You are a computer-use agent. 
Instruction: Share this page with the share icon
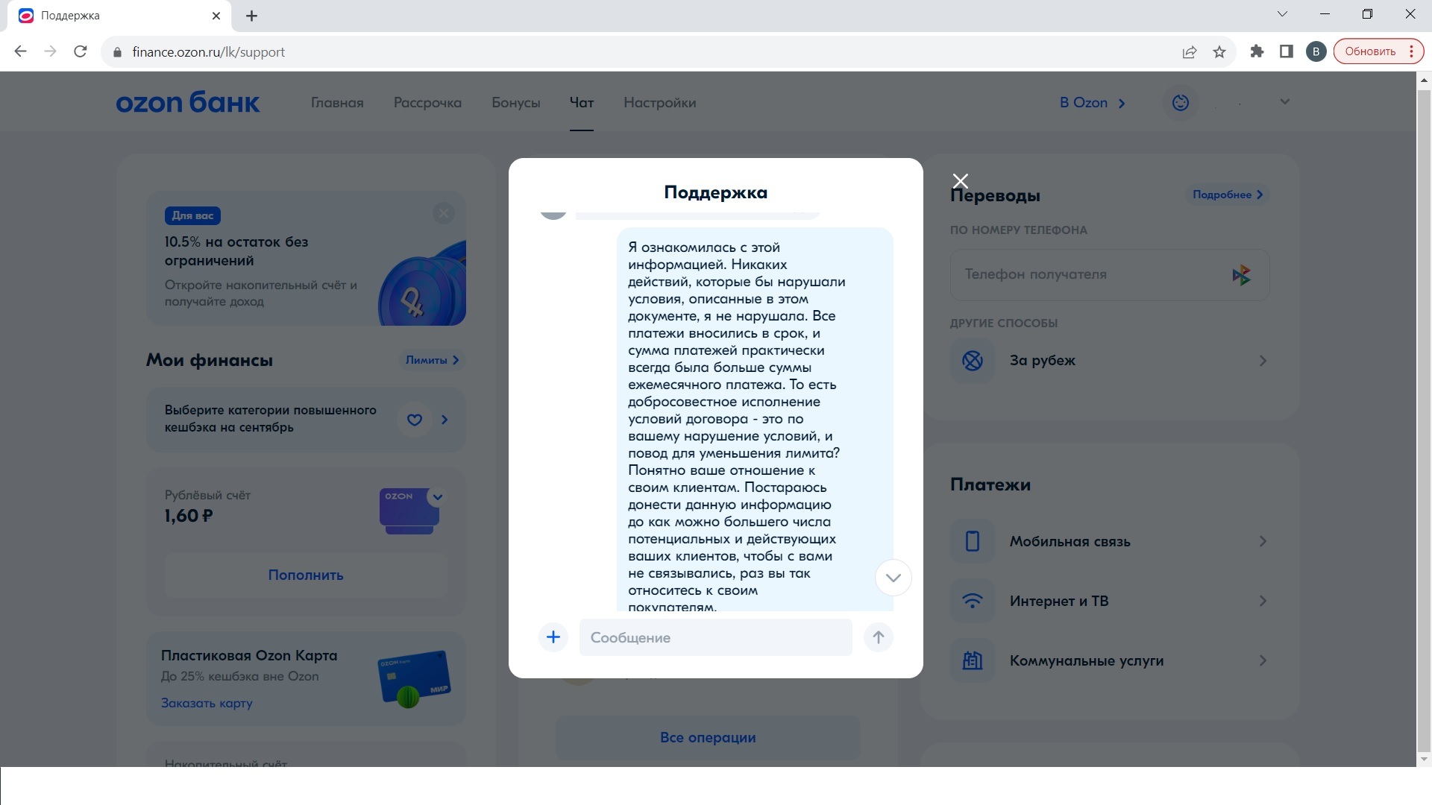pos(1189,51)
